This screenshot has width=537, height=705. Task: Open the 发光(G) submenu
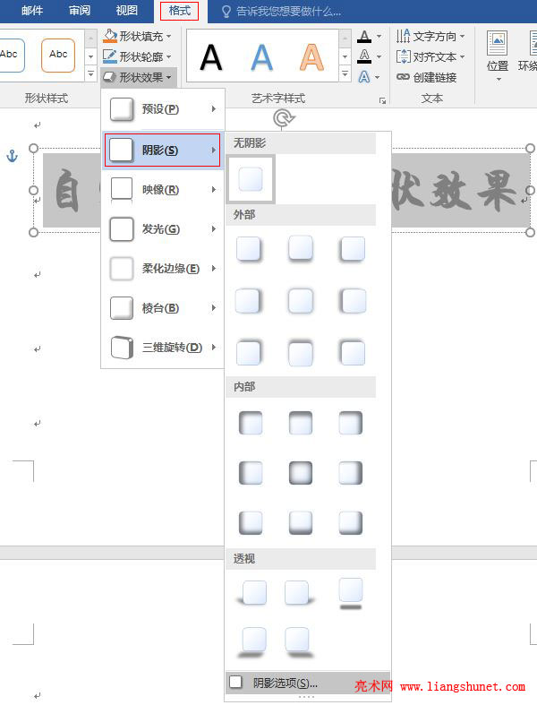click(163, 229)
